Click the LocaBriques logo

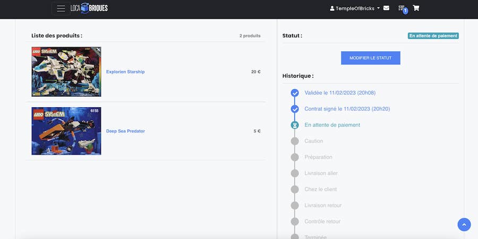click(x=89, y=8)
